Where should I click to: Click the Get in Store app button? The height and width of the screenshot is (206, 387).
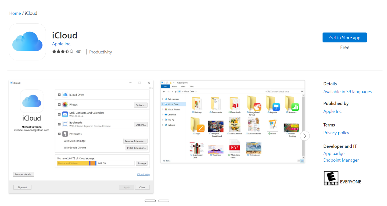click(345, 37)
